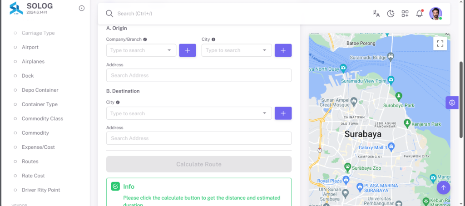Add new Company/Branch with plus button
The image size is (465, 206).
pyautogui.click(x=188, y=50)
